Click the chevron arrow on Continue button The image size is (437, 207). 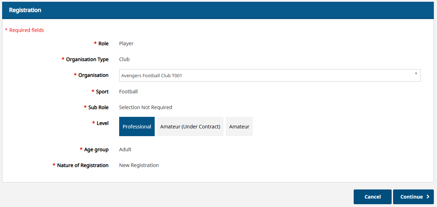[x=428, y=197]
